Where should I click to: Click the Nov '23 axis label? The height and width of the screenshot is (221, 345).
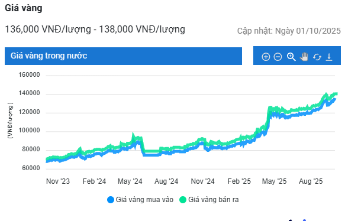[58, 181]
